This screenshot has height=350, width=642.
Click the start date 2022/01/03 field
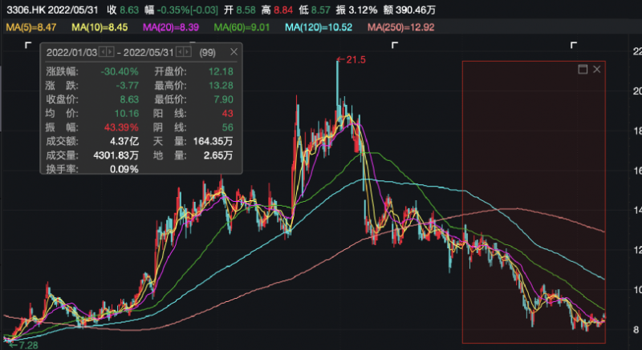point(70,52)
